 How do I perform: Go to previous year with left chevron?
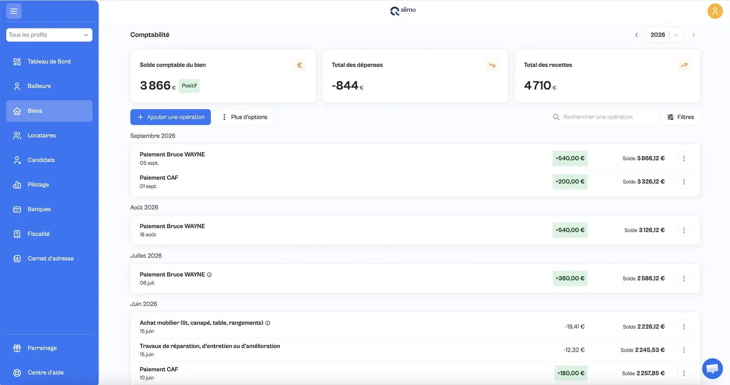tap(636, 35)
